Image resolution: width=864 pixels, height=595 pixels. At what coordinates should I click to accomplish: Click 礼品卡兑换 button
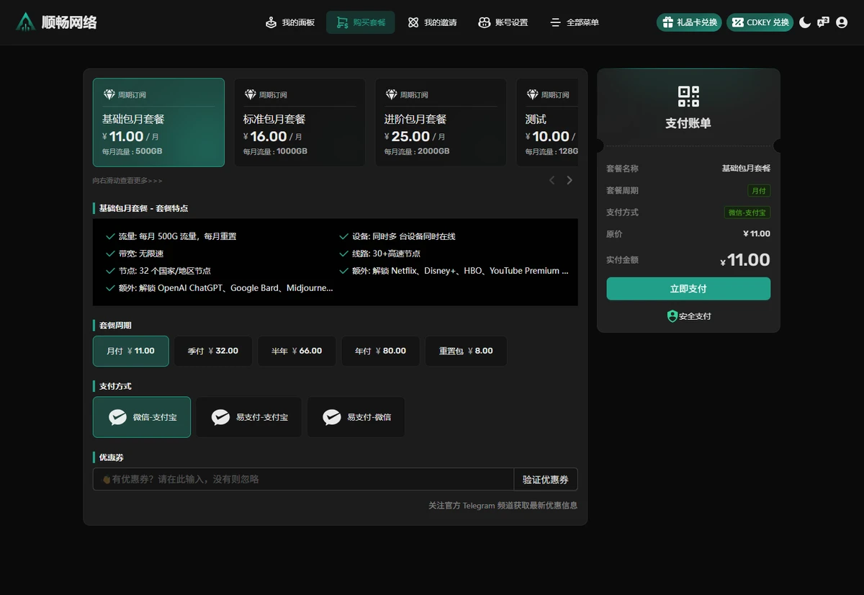tap(689, 22)
